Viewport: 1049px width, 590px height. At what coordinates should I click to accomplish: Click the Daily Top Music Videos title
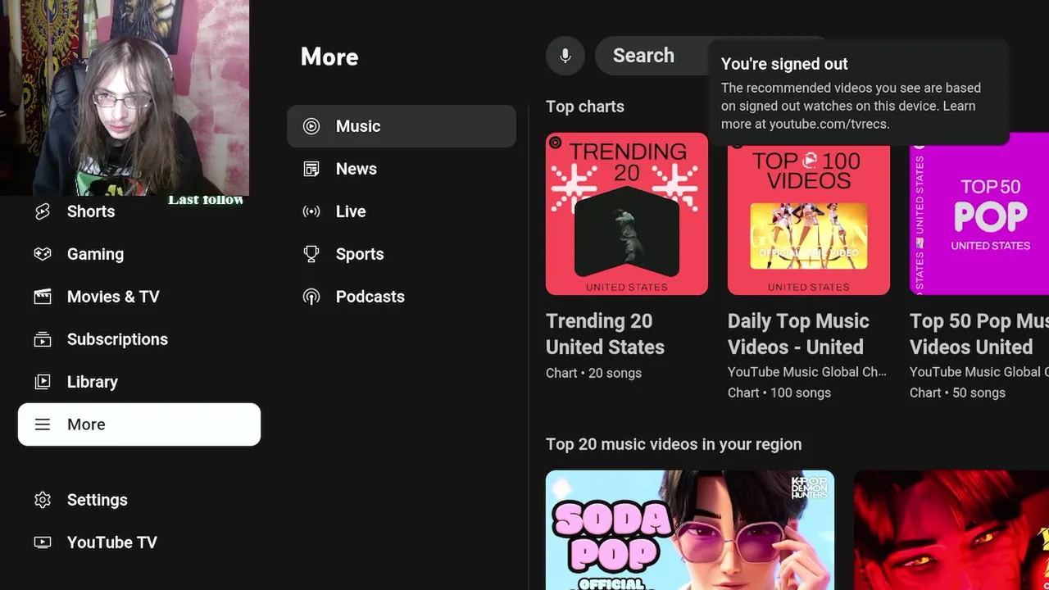click(798, 334)
